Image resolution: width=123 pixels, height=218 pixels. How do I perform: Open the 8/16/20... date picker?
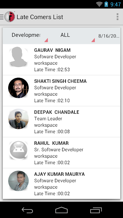tap(109, 36)
